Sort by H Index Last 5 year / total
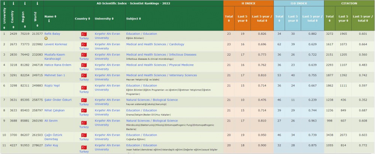This screenshot has width=375, height=154. tap(262, 18)
